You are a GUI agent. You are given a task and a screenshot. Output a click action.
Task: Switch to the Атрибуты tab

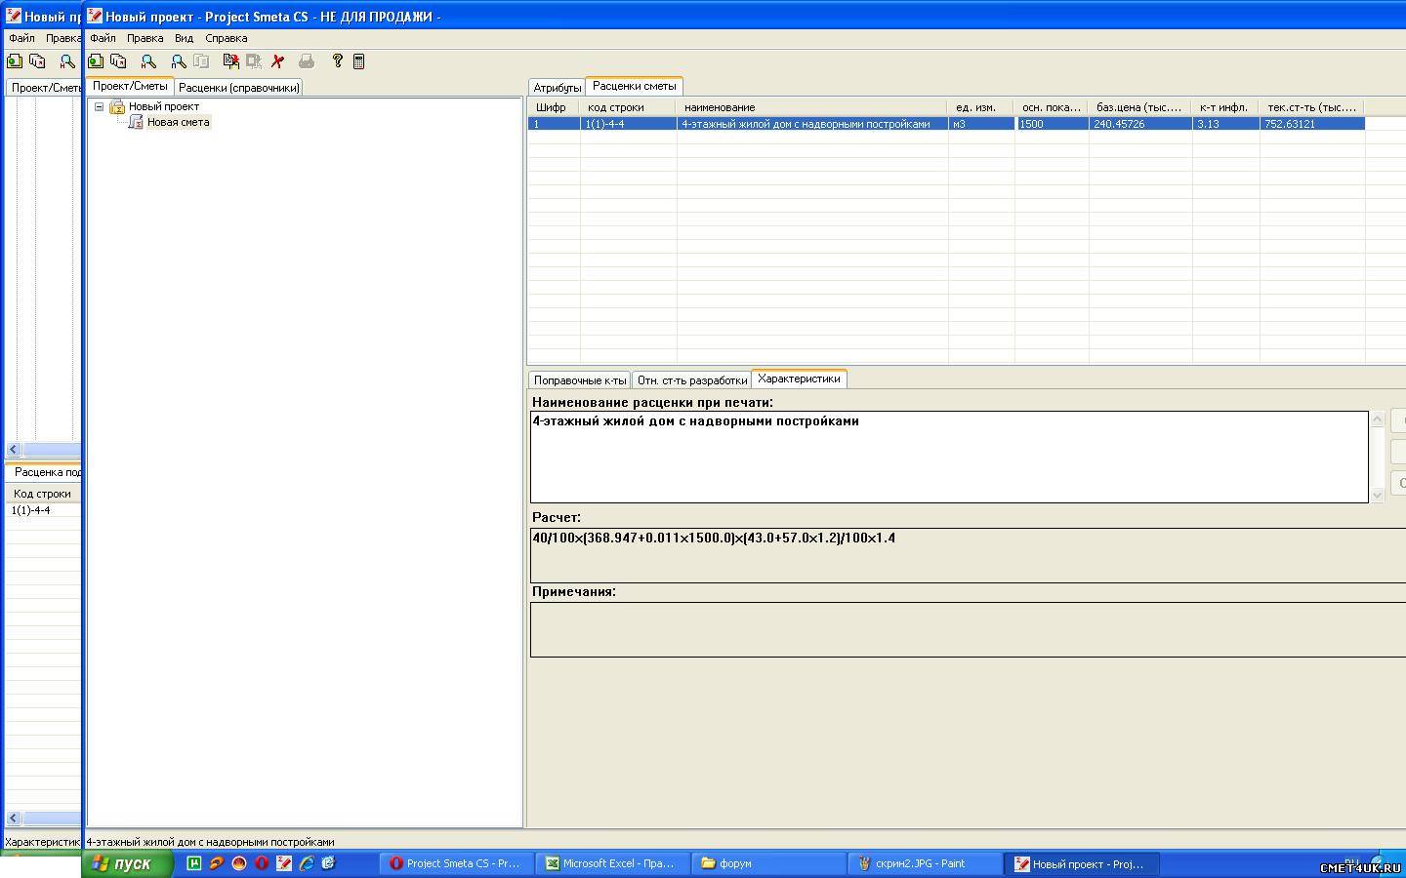[558, 87]
